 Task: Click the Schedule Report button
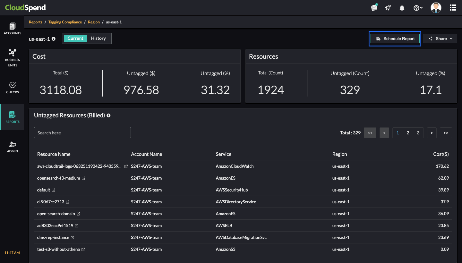coord(395,38)
